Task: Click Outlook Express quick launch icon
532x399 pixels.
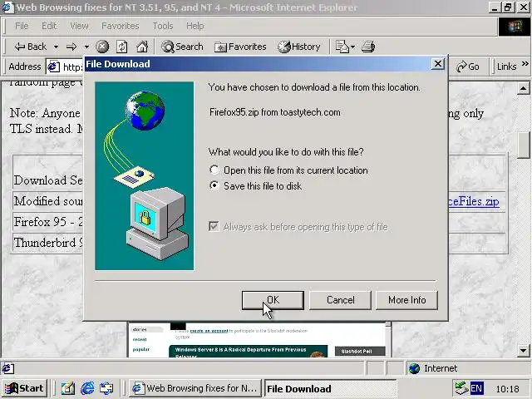Action: tap(106, 388)
